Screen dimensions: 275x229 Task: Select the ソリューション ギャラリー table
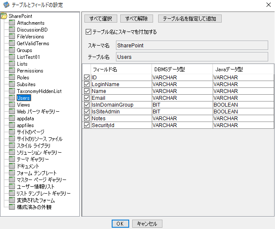(x=39, y=152)
